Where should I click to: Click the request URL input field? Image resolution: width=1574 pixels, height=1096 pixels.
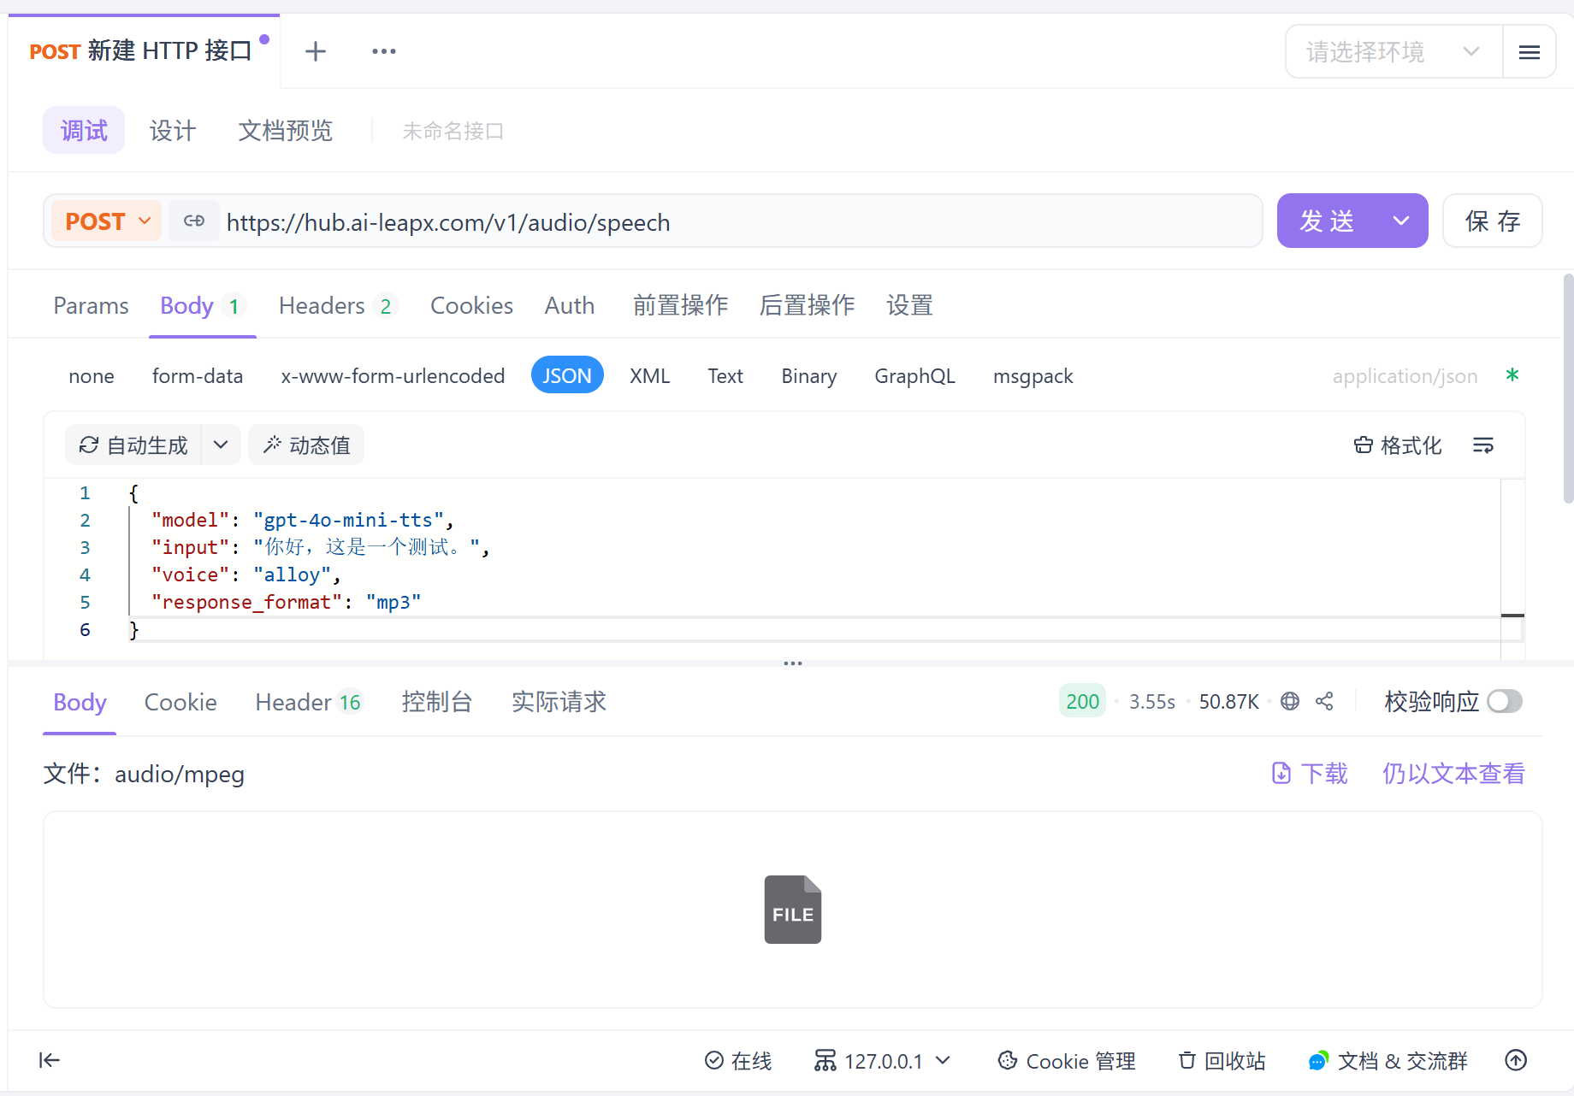coord(741,221)
